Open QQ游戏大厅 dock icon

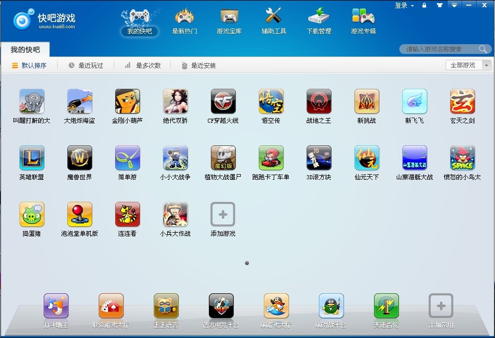(x=276, y=306)
